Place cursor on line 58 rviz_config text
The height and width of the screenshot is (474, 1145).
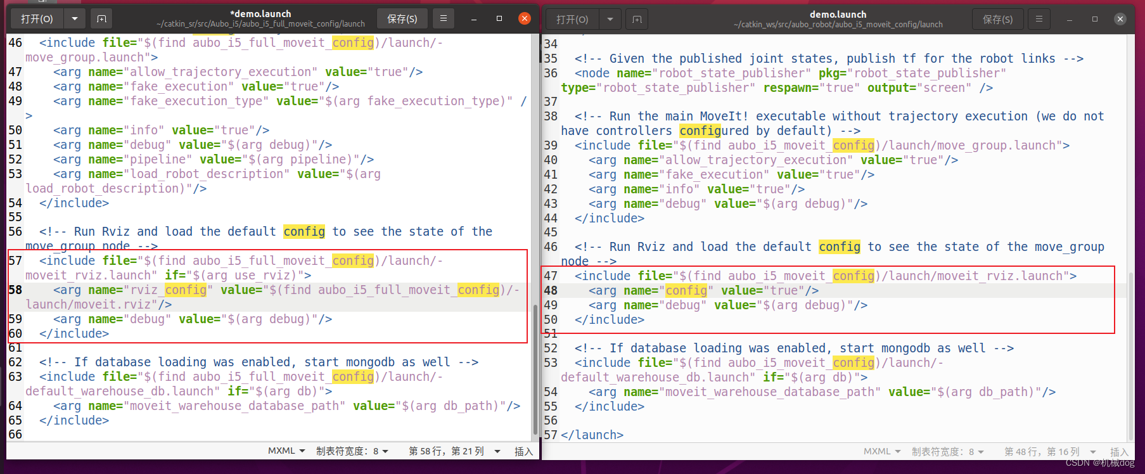click(x=168, y=290)
